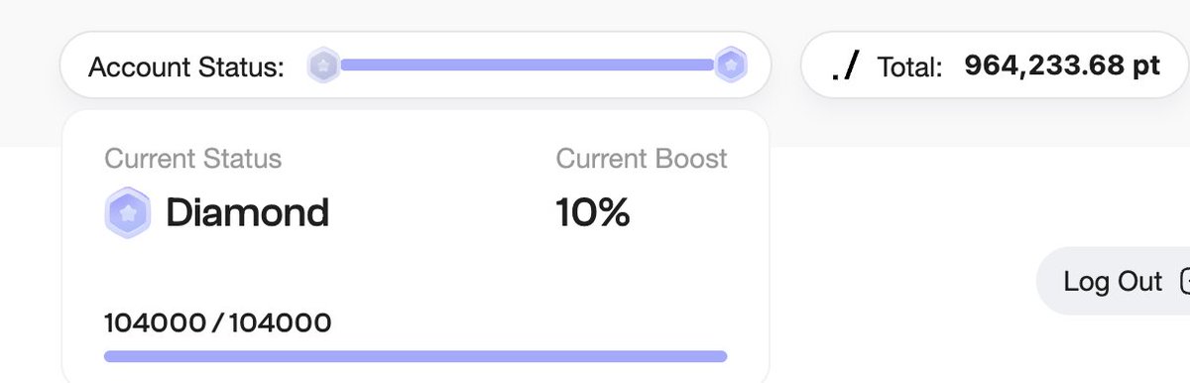
Task: Click the 104000/104000 progress bar
Action: click(x=416, y=356)
